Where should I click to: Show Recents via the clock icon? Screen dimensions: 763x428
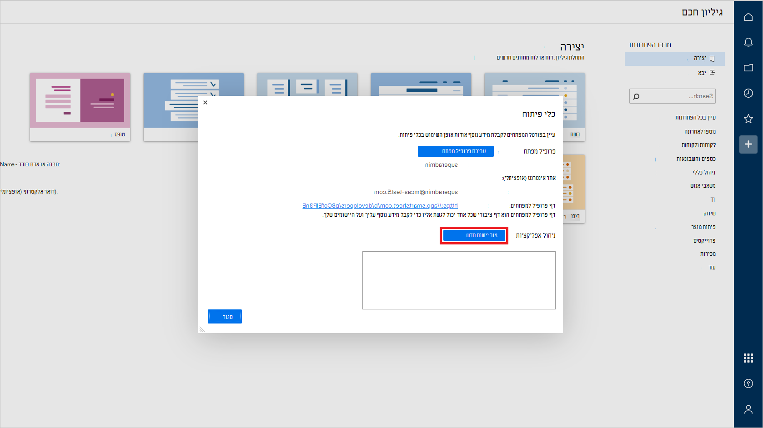click(748, 93)
